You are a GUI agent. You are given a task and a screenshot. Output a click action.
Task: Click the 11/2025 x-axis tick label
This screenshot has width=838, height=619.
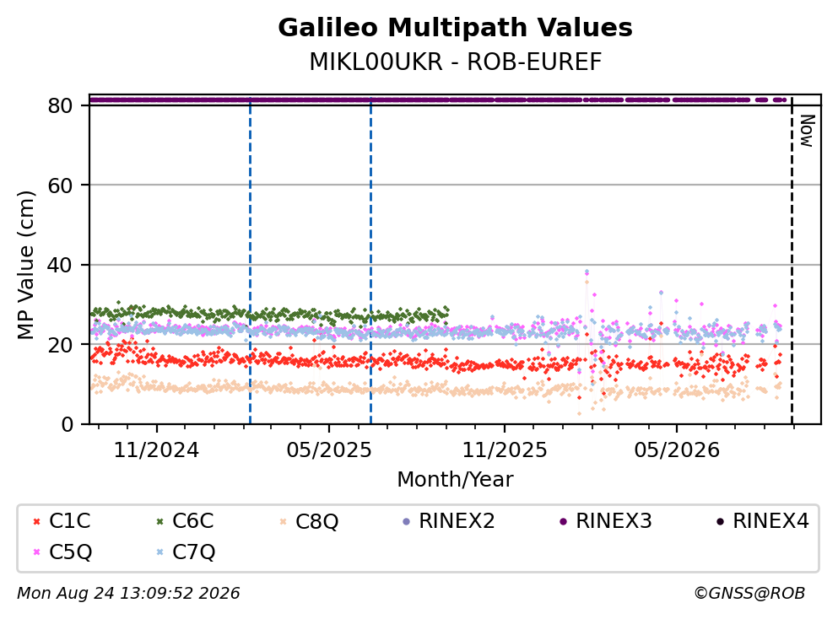tap(505, 450)
